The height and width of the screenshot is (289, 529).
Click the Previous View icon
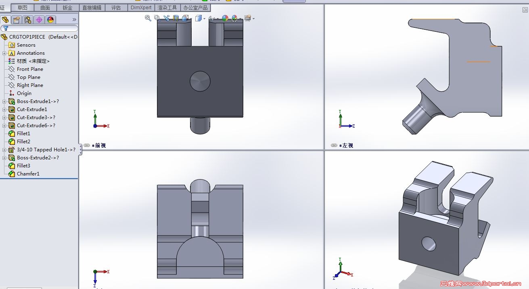coord(167,18)
